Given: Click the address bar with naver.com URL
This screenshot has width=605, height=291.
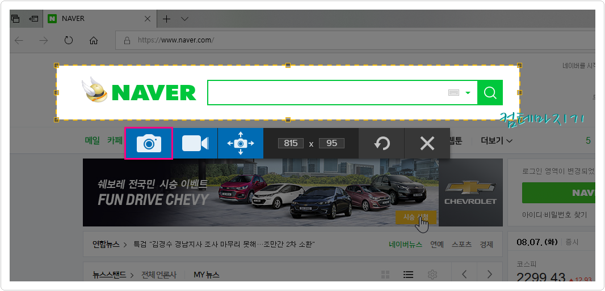Looking at the screenshot, I should click(355, 40).
